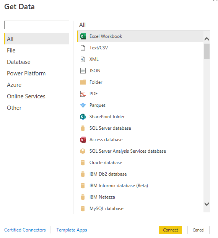Viewport: 218px width, 238px height.
Task: Click the Text/CSV file icon
Action: [83, 48]
